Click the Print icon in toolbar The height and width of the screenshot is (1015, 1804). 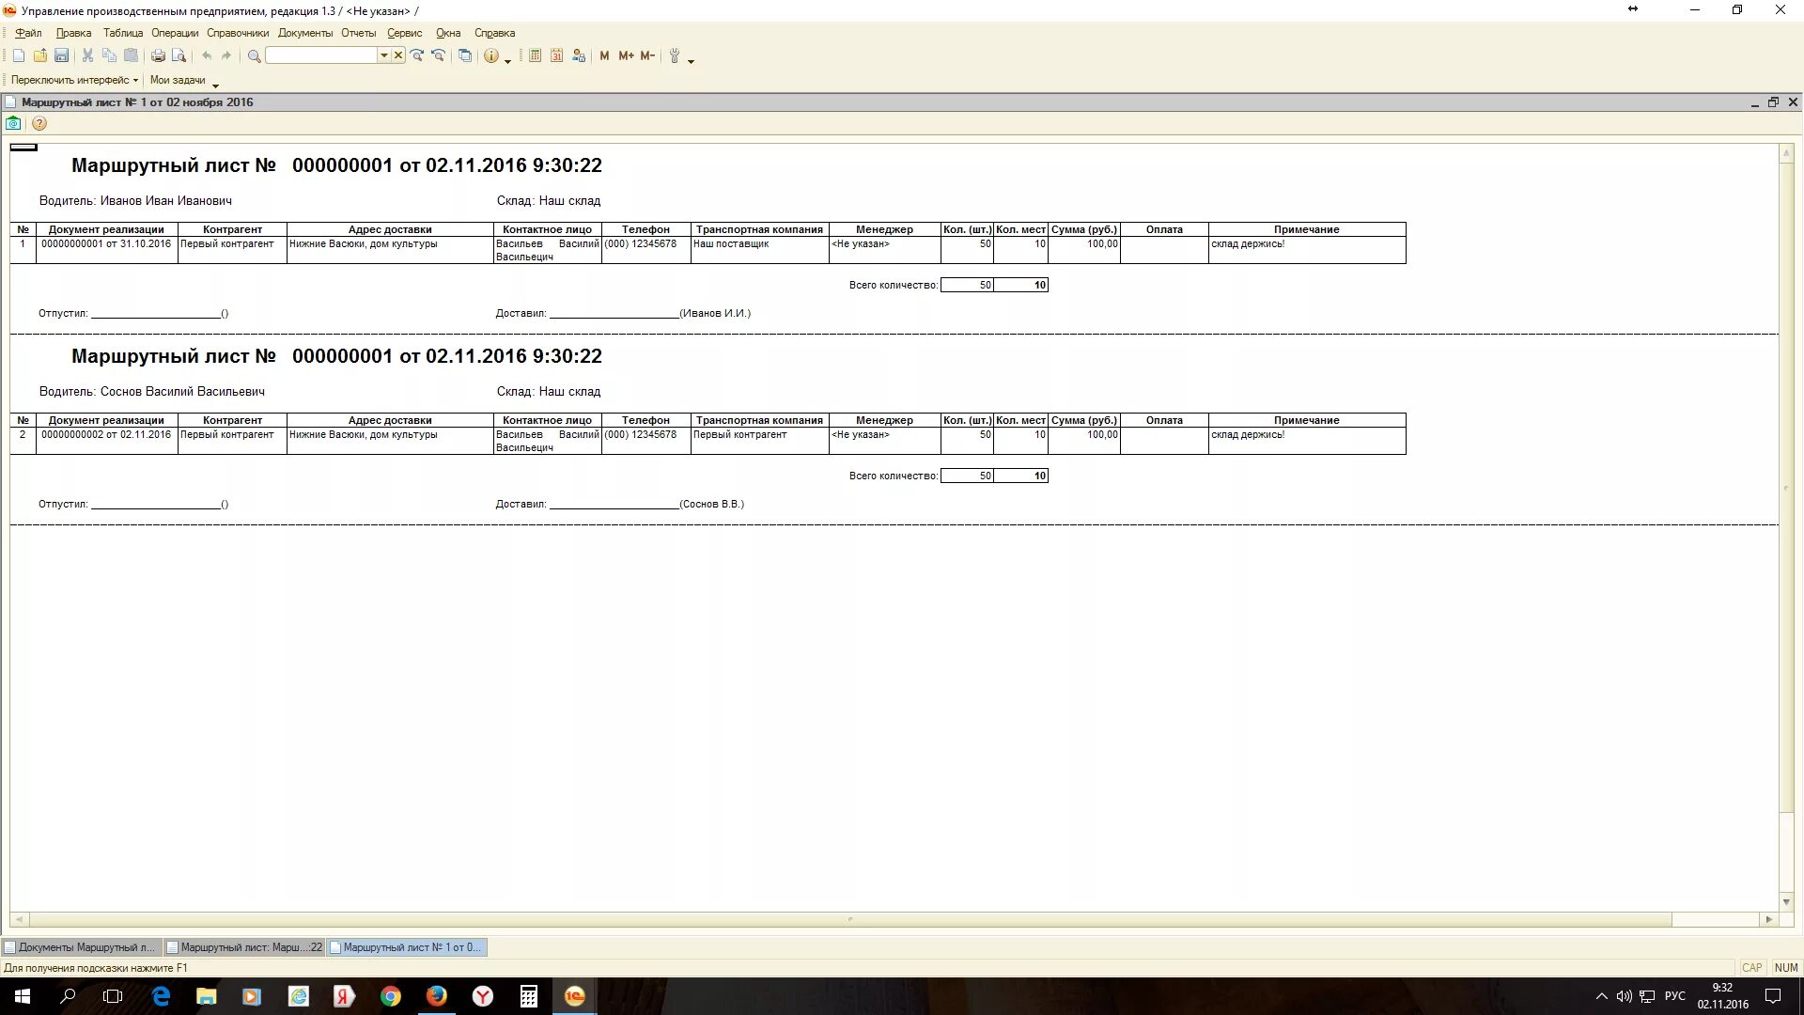[x=158, y=56]
